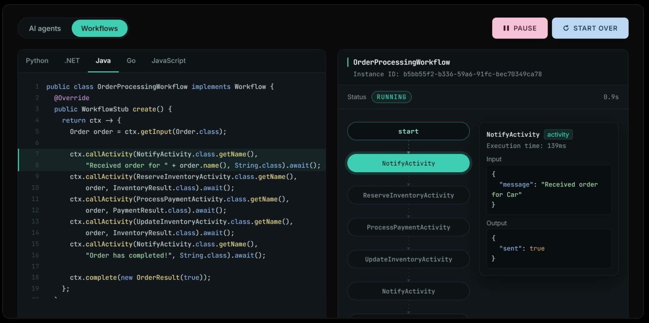Click the ctx.complete(new OrderResult(true)) line

(x=140, y=278)
